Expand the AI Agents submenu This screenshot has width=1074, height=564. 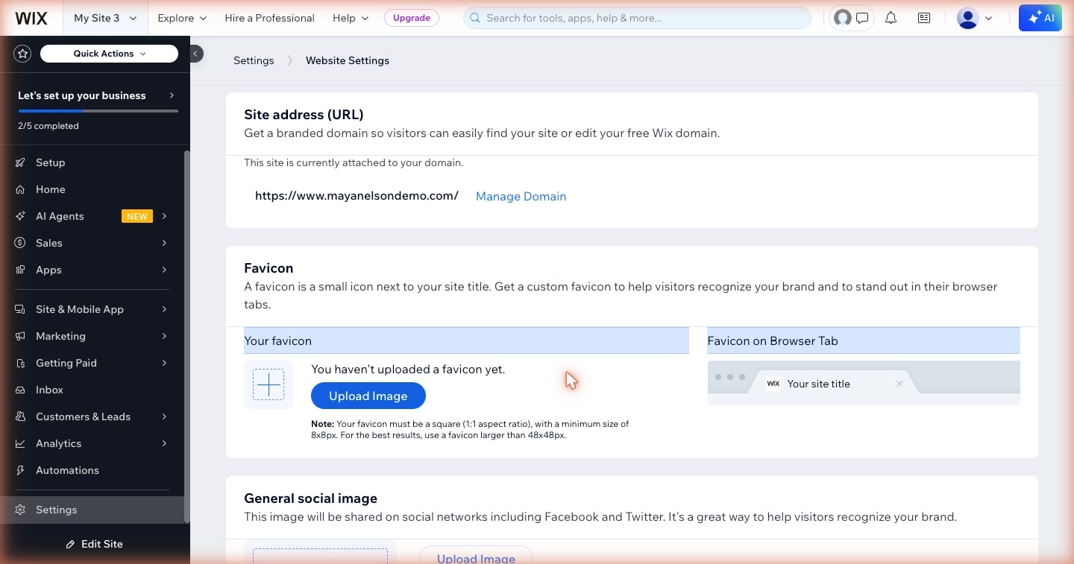[164, 216]
